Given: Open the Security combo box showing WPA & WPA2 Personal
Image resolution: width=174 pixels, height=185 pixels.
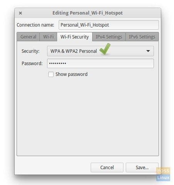Looking at the screenshot, I should click(100, 51).
